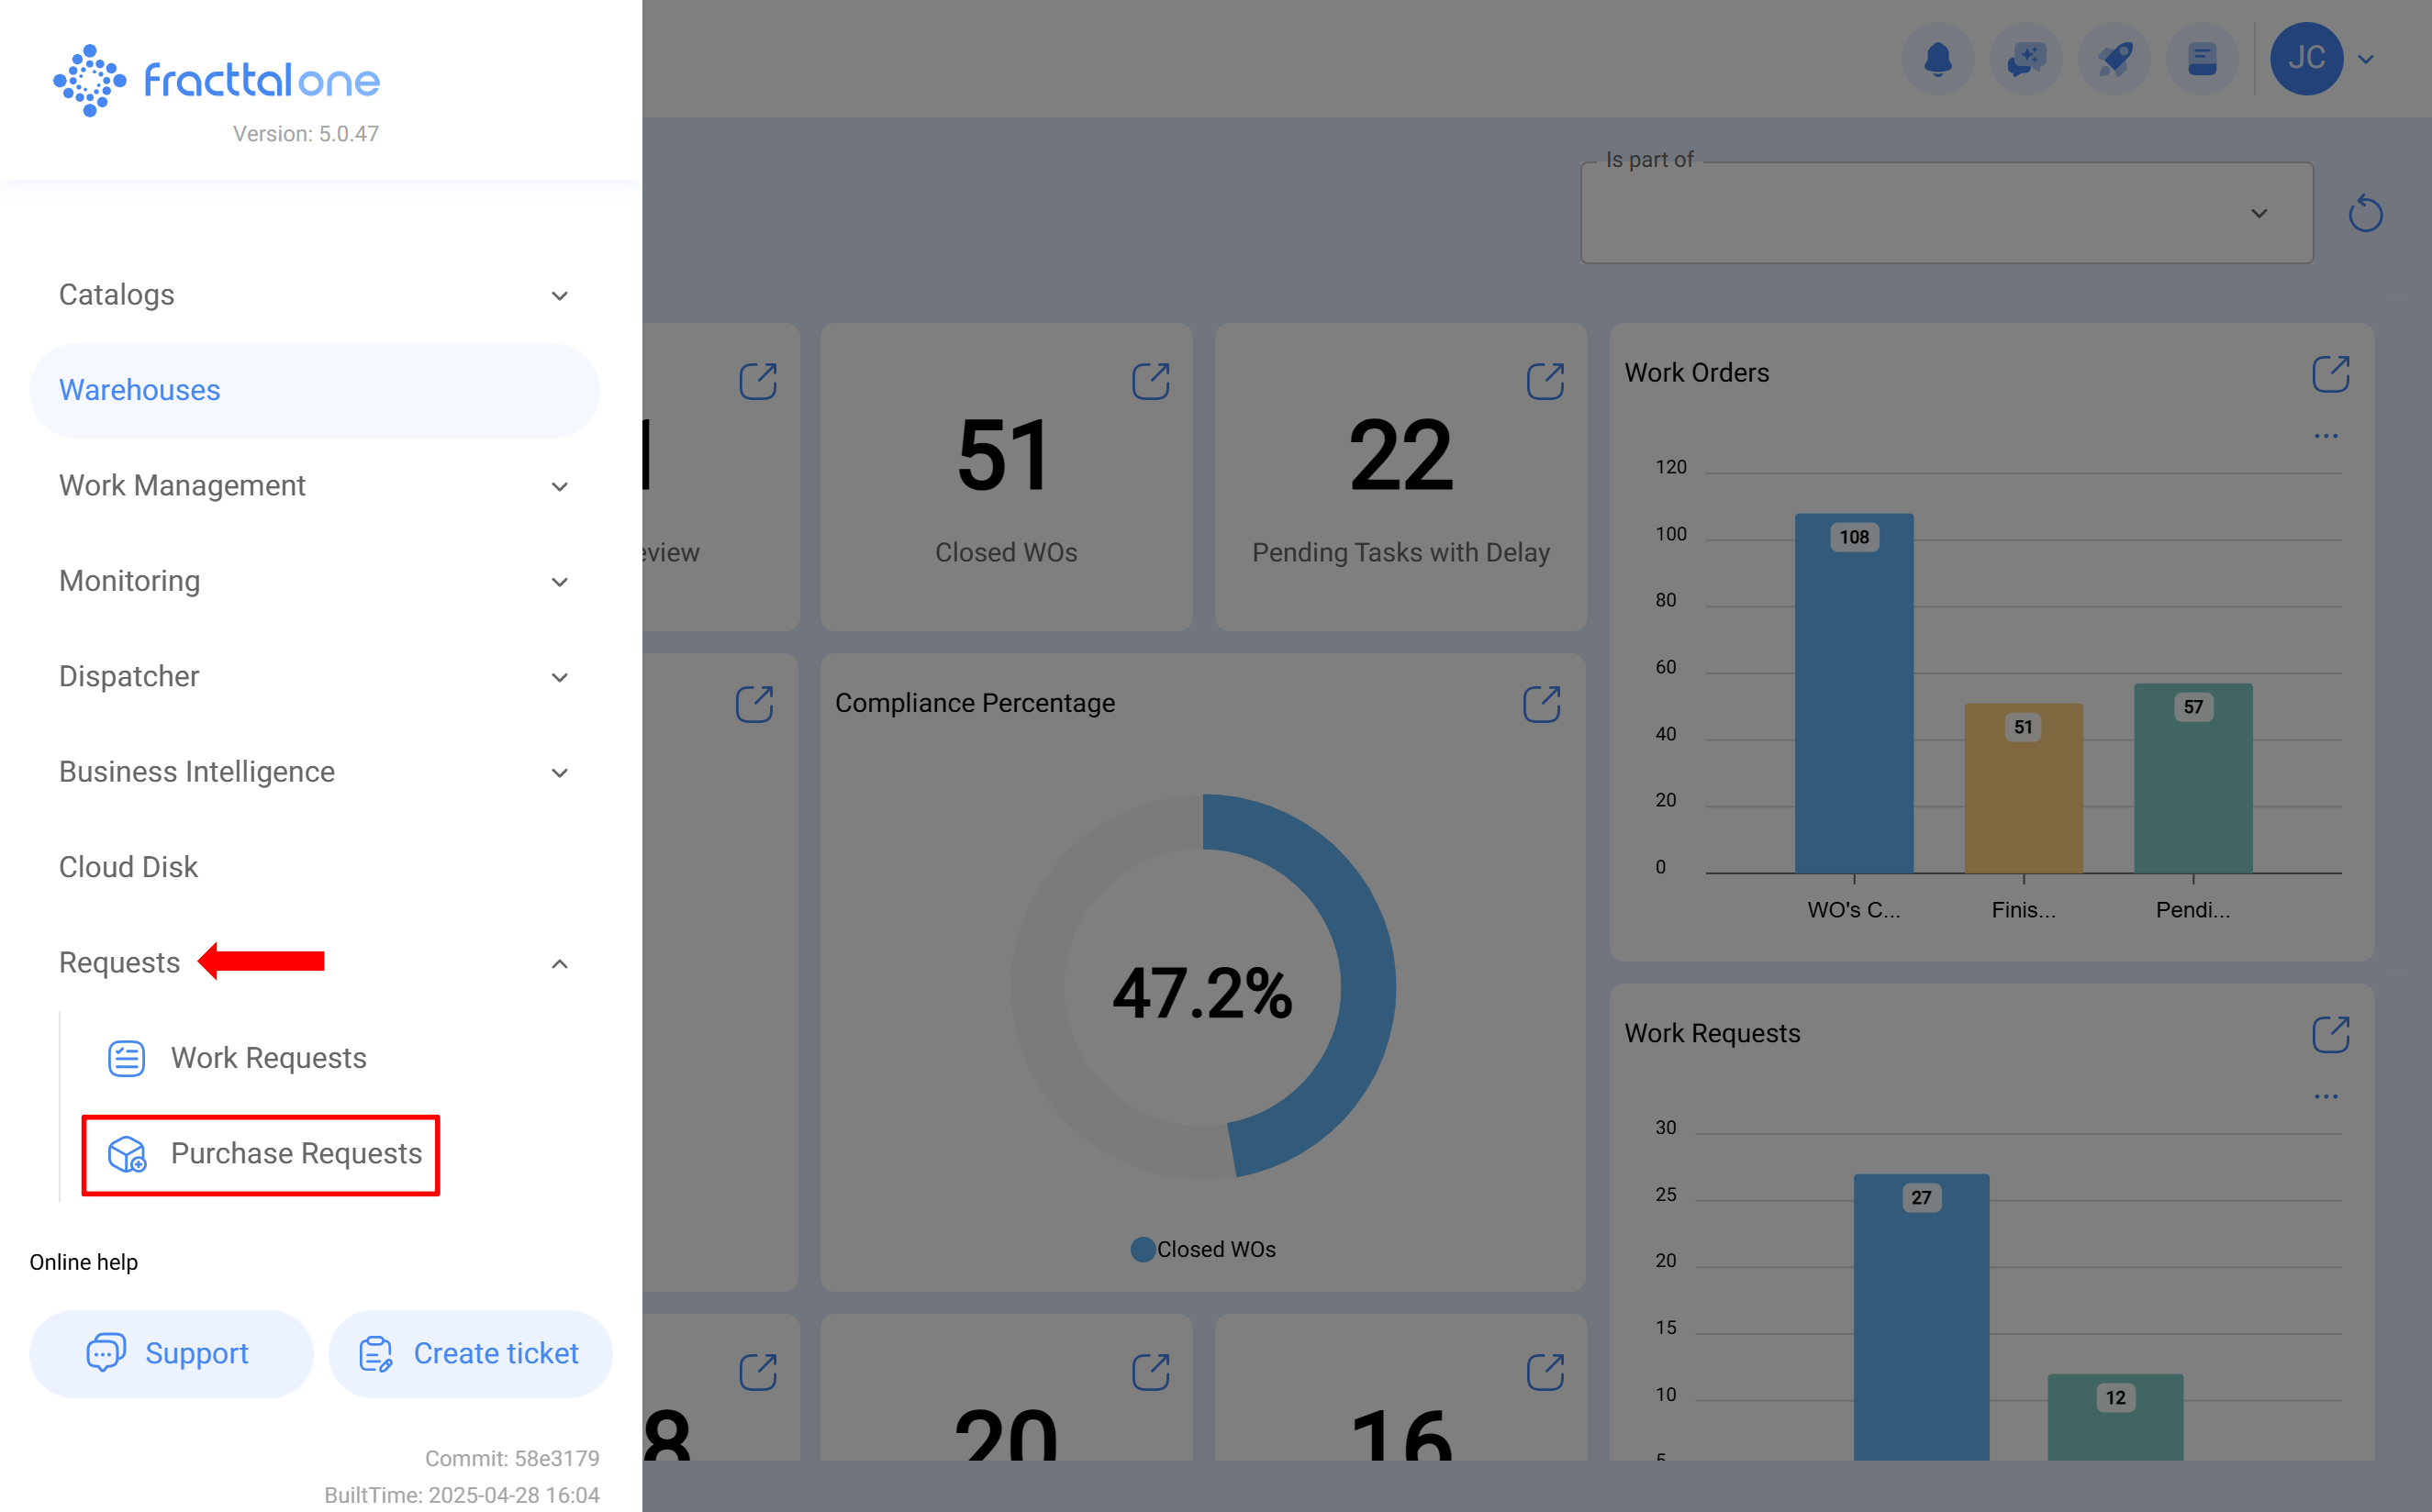Open Work Requests submenu item
This screenshot has width=2432, height=1512.
268,1058
